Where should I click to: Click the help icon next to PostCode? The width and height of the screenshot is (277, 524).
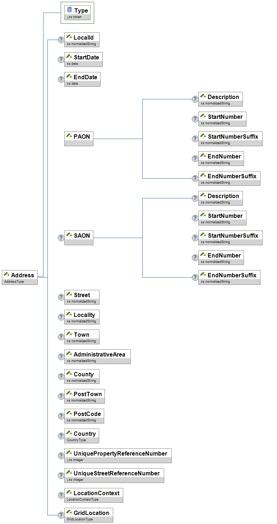tap(61, 416)
